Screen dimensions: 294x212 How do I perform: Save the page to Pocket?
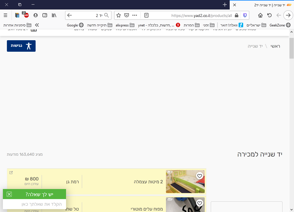point(126,15)
